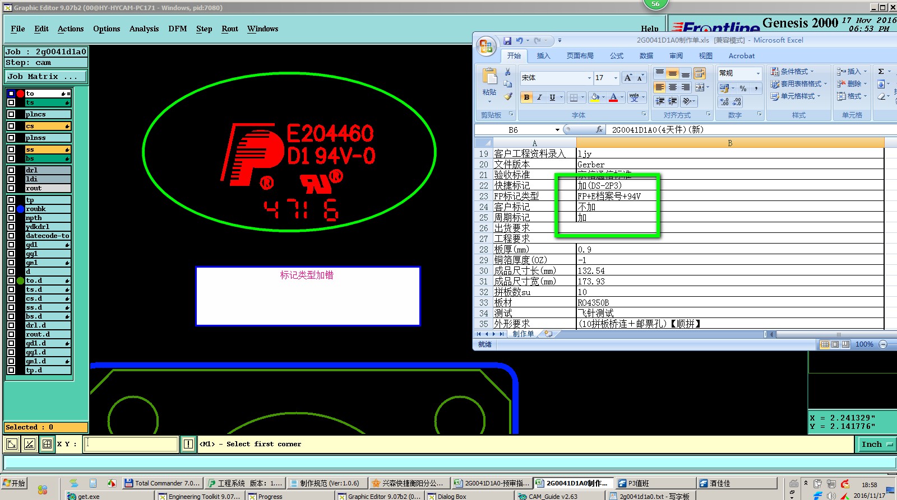This screenshot has height=500, width=897.
Task: Open the number format dropdown showing 常规
Action: point(758,73)
